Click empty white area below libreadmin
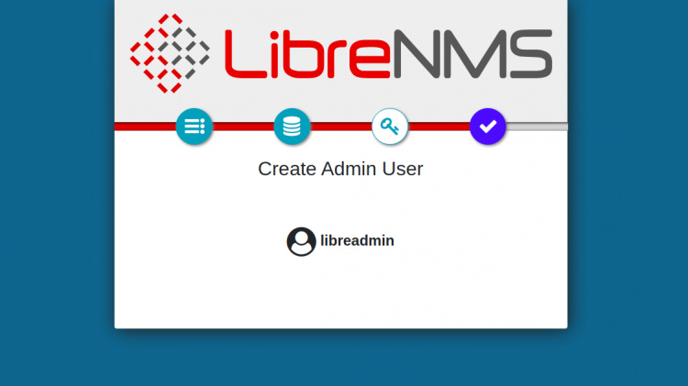688x386 pixels. [x=340, y=293]
